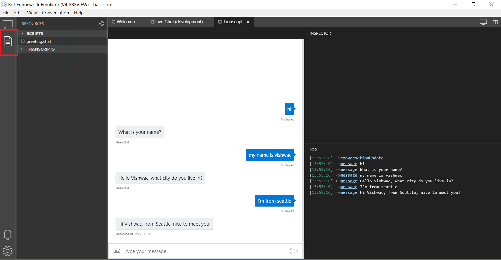Select the 'my name is vishwac' chat bubble
The height and width of the screenshot is (260, 501).
[x=270, y=155]
